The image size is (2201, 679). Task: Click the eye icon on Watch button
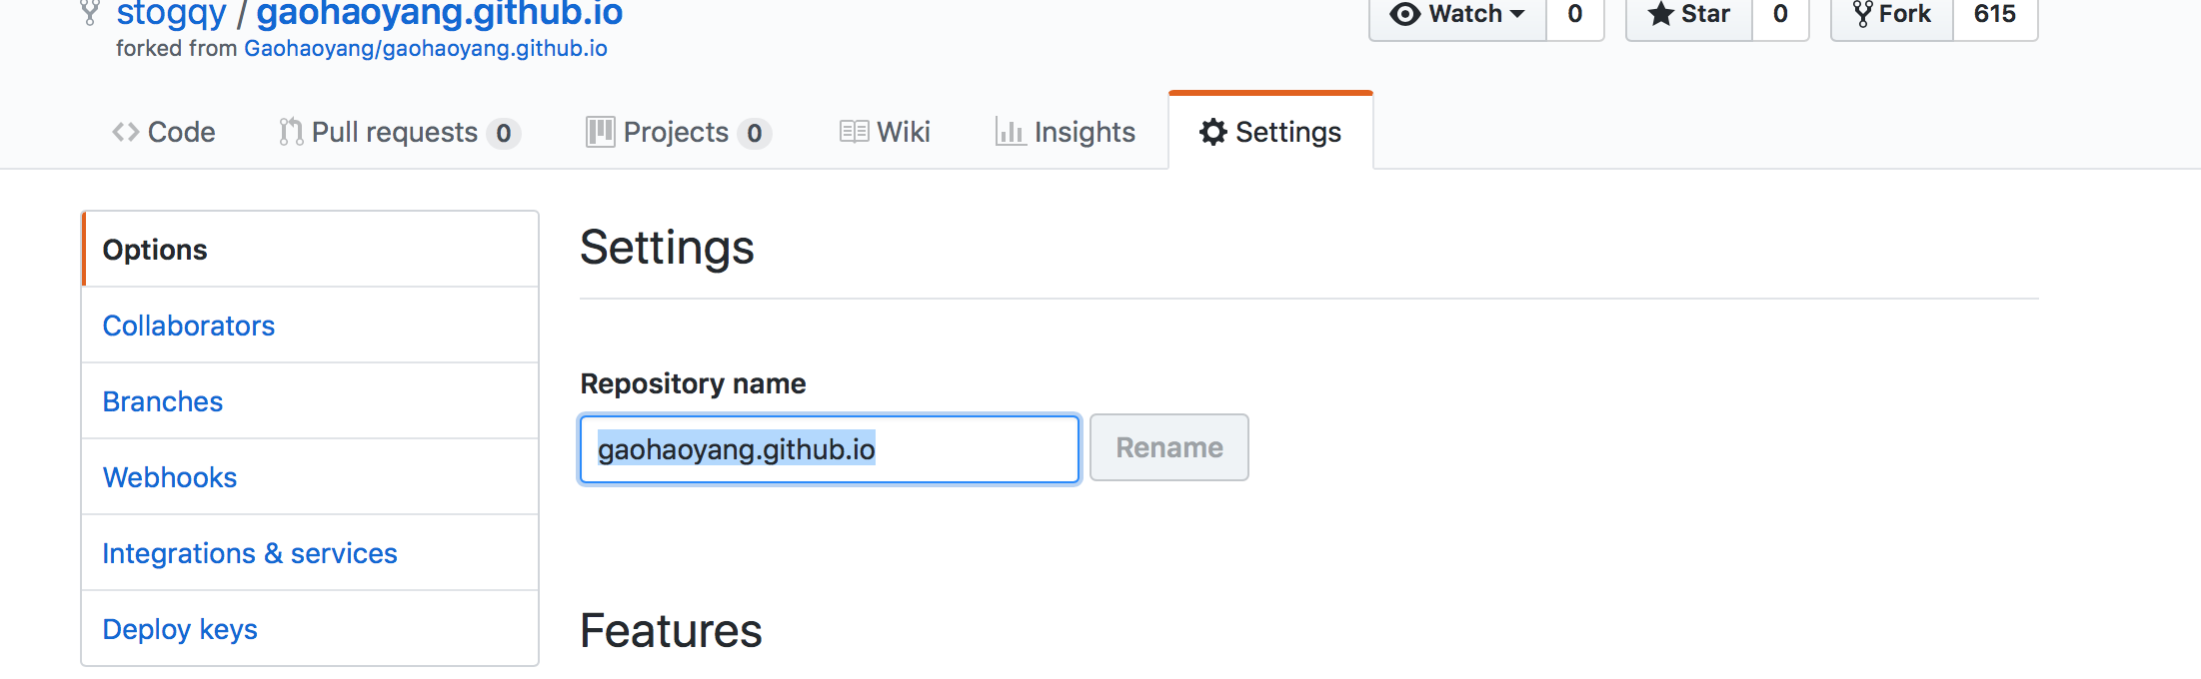[x=1405, y=14]
